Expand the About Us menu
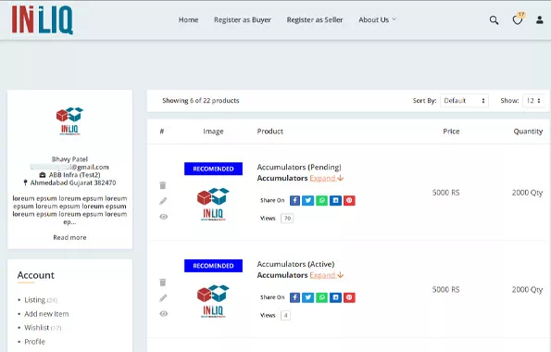This screenshot has height=352, width=551. pyautogui.click(x=377, y=19)
